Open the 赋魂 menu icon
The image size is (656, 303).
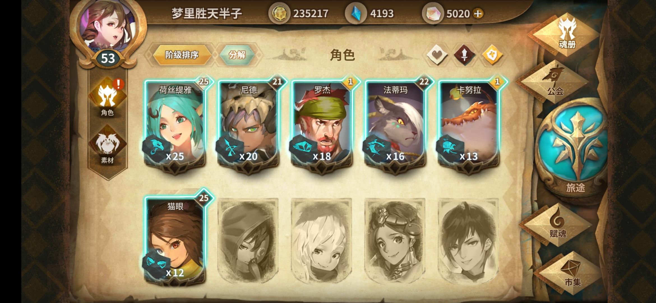click(x=556, y=225)
